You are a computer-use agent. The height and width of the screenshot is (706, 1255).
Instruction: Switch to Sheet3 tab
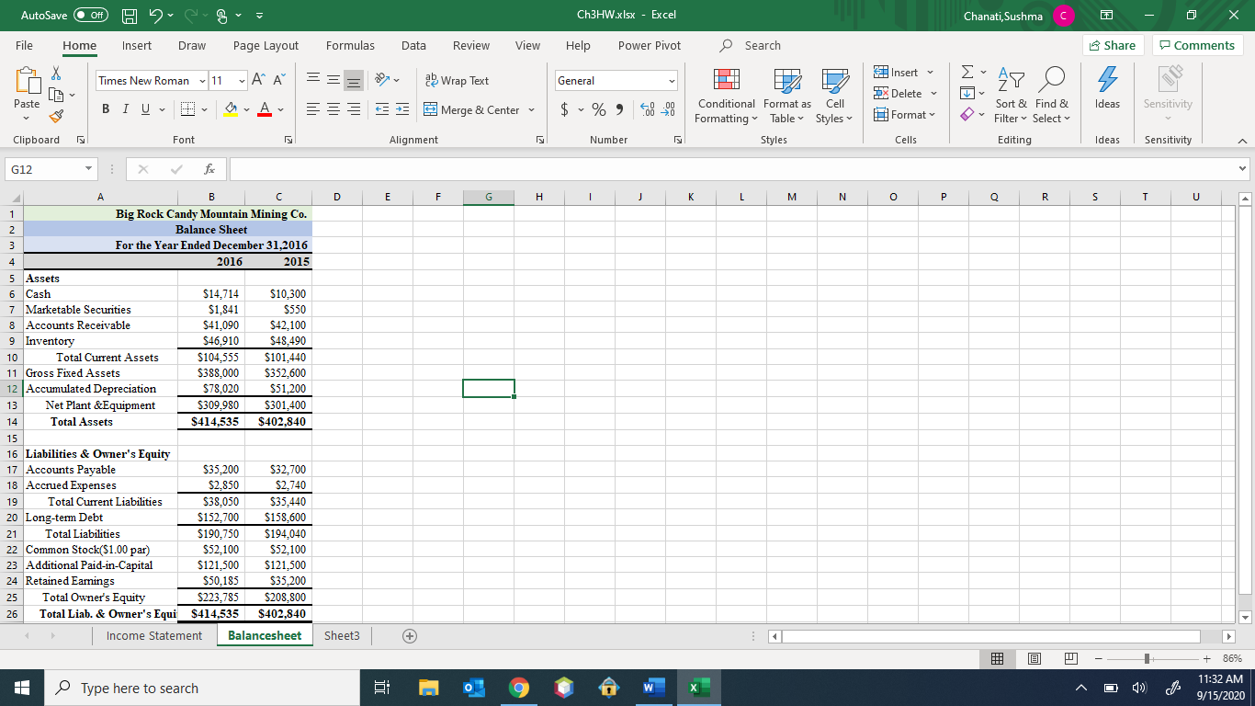pos(342,635)
